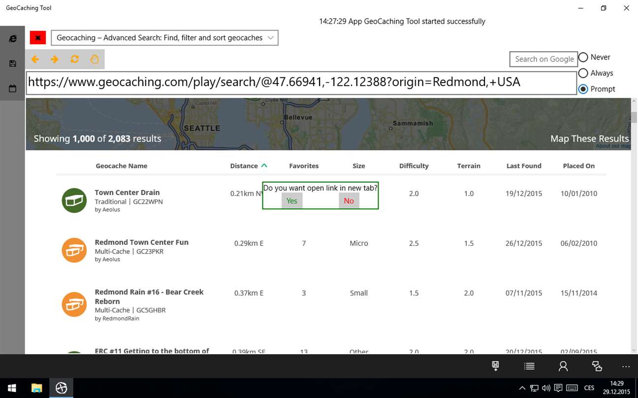638x398 pixels.
Task: Click the "15/11/2014" placed on date
Action: [579, 293]
